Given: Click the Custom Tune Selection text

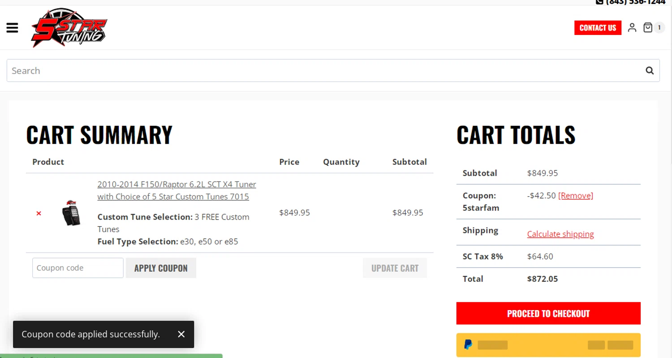Looking at the screenshot, I should point(173,223).
